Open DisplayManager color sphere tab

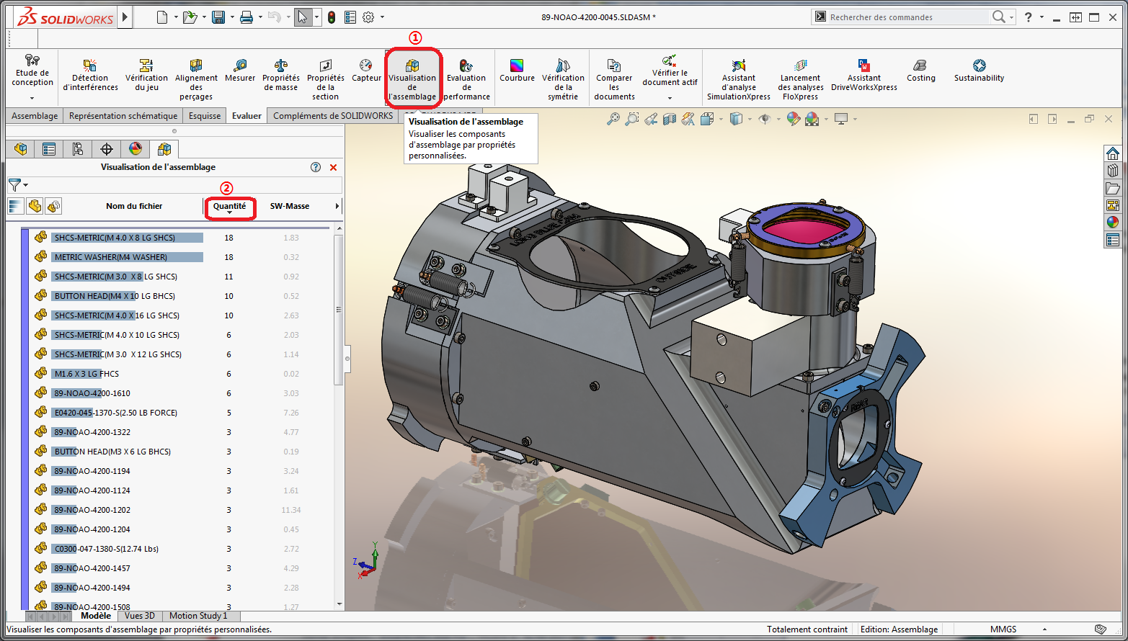[136, 149]
